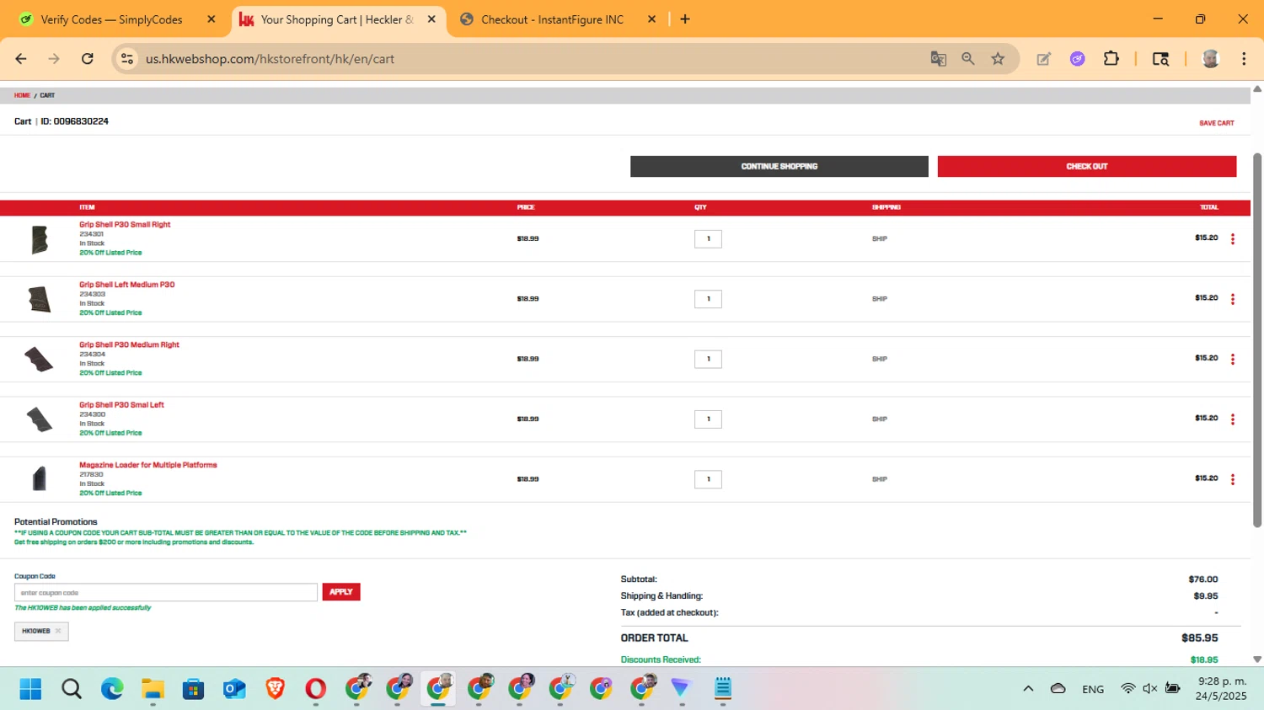Edit quantity for Magazine Loader
This screenshot has height=710, width=1264.
tap(708, 479)
